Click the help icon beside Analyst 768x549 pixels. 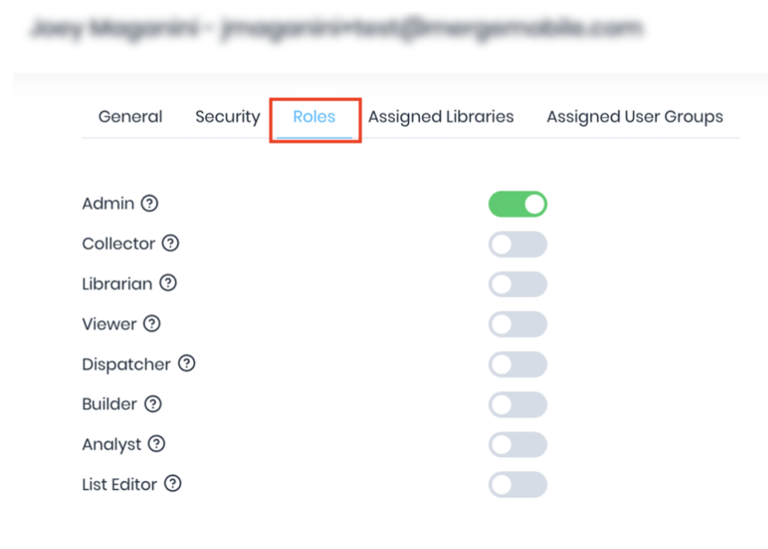(x=157, y=444)
